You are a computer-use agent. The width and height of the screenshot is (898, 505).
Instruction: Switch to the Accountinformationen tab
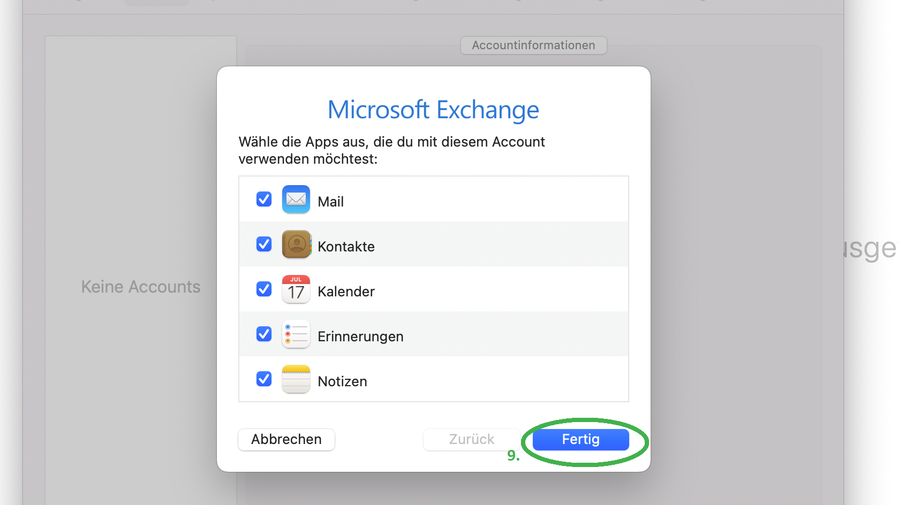pos(533,45)
